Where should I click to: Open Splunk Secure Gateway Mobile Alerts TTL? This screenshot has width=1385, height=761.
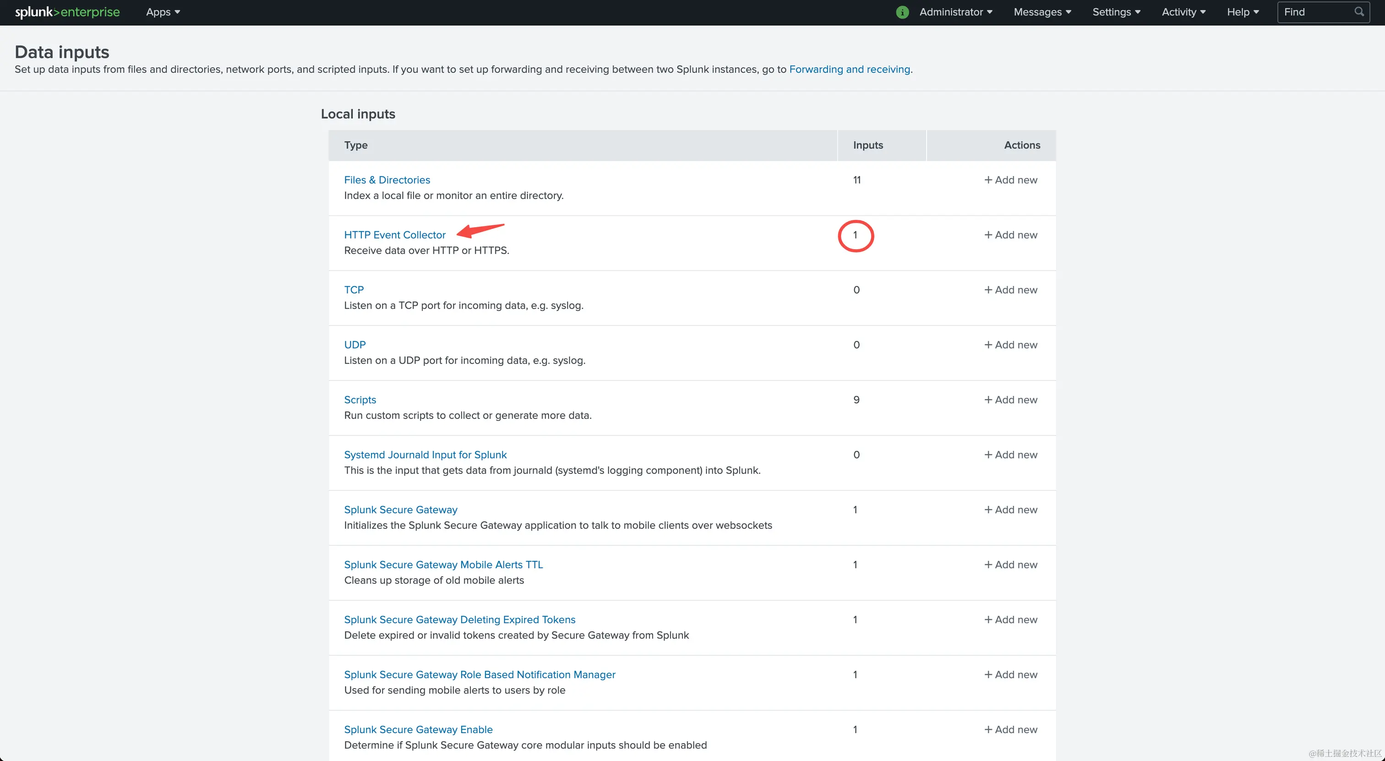(443, 564)
